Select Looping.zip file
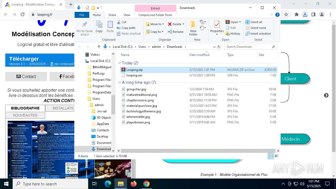Image resolution: width=336 pixels, height=189 pixels. point(198,70)
